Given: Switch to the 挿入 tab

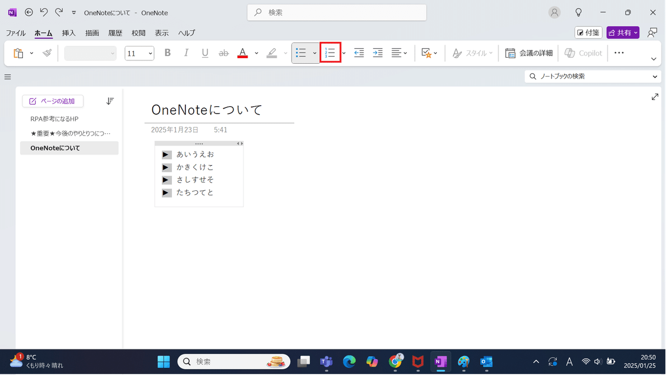Looking at the screenshot, I should (x=69, y=33).
